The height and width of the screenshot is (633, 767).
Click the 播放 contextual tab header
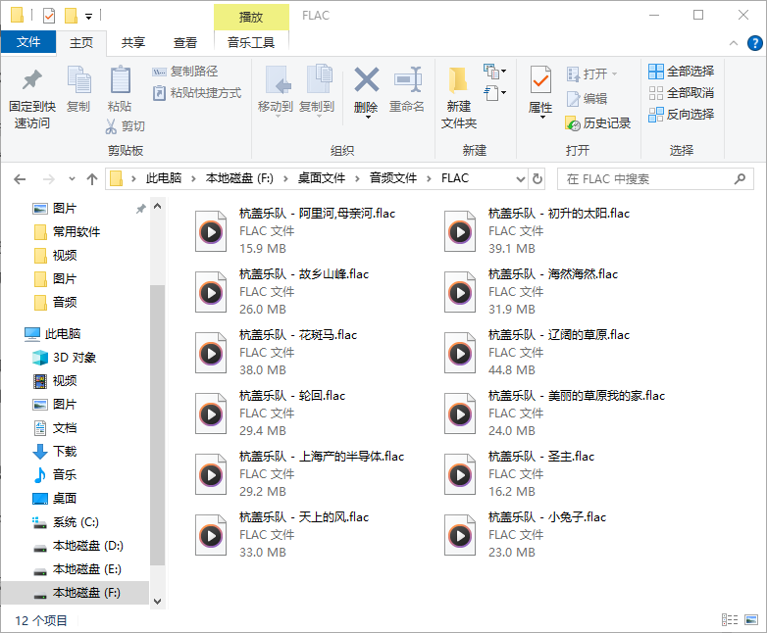click(x=251, y=17)
